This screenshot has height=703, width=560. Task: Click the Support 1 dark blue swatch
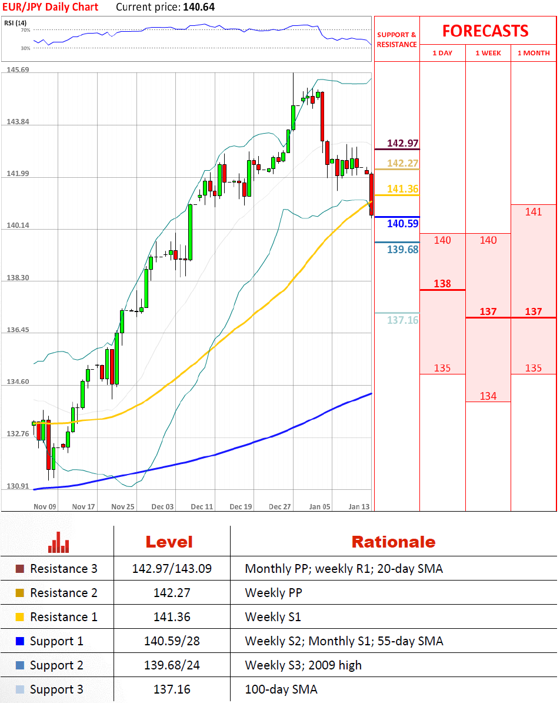(20, 641)
